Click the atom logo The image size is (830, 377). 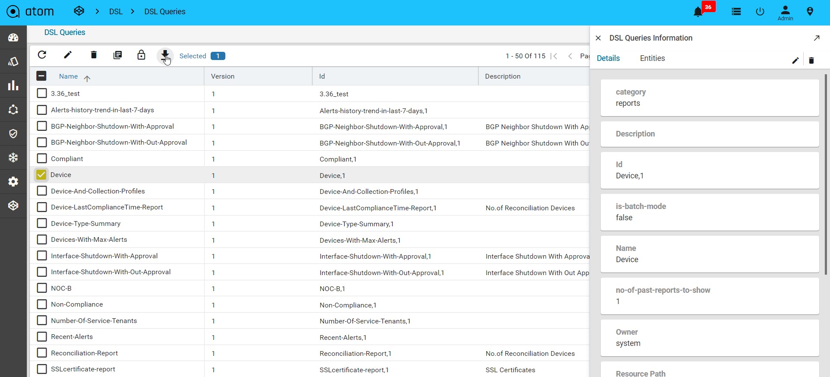point(30,11)
